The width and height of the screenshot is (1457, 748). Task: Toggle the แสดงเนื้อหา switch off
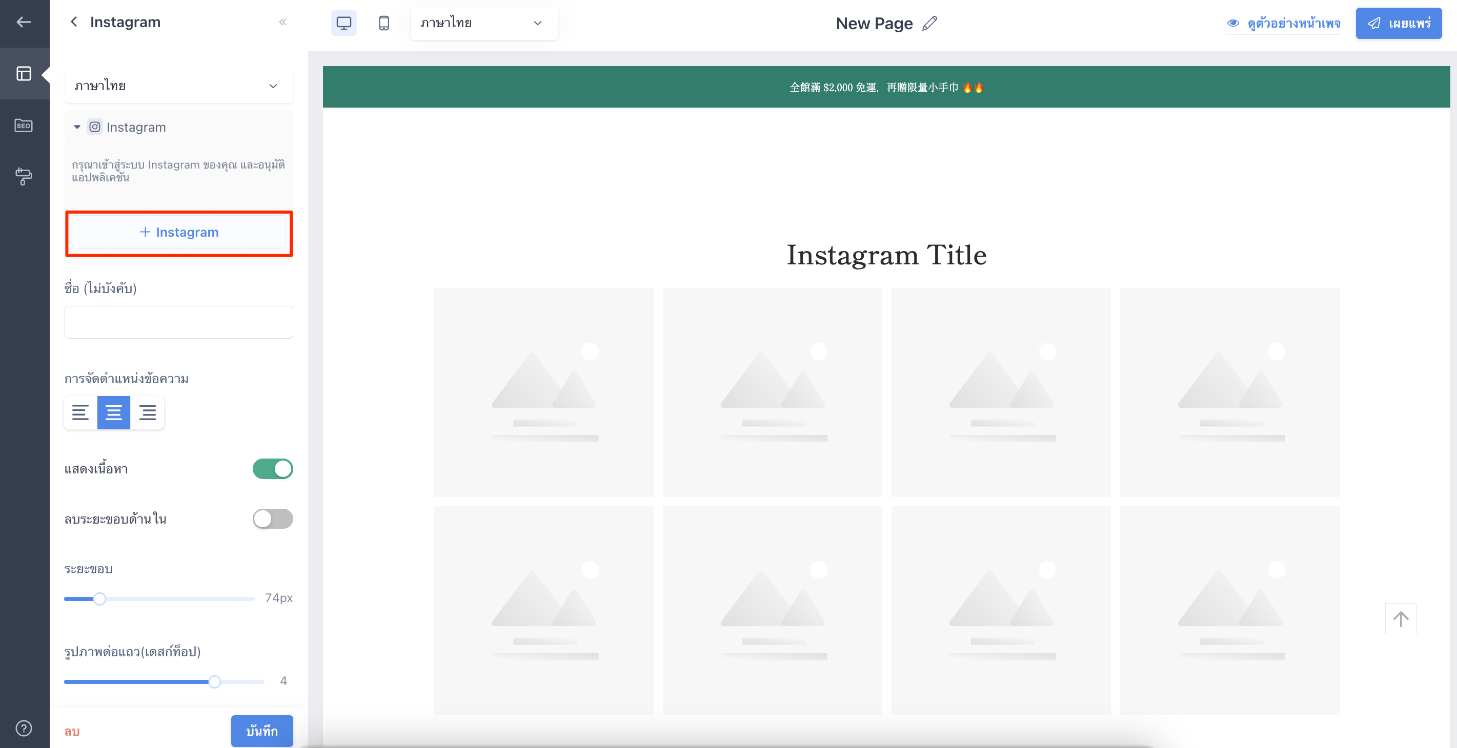pos(273,469)
